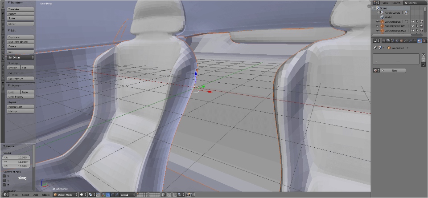The image size is (428, 198).
Task: Expand the Scene tree item in outliner
Action: 373,8
